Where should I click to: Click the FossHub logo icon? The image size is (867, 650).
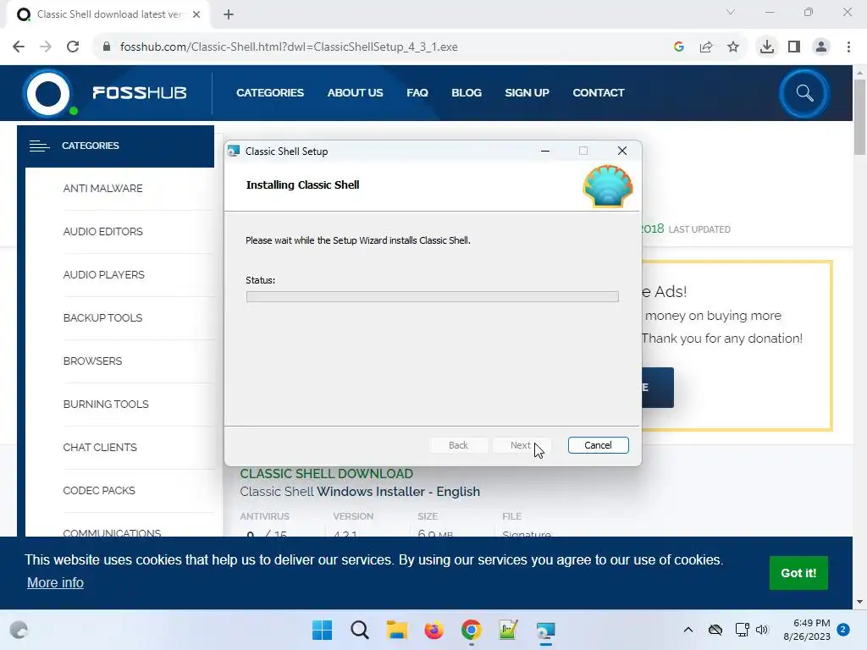click(48, 93)
